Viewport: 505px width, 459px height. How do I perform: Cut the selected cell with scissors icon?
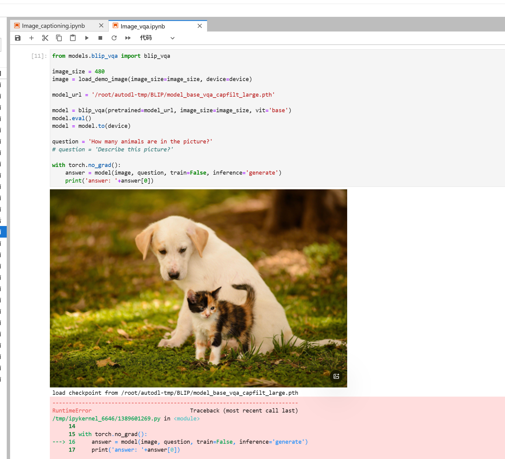tap(45, 38)
